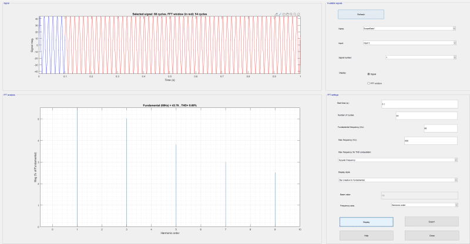Click the 3rd harmonic bar in FFT plot
The width and height of the screenshot is (470, 244).
[126, 172]
